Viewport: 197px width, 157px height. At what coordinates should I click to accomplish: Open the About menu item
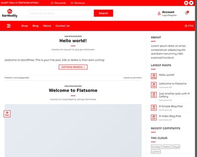coord(47,26)
